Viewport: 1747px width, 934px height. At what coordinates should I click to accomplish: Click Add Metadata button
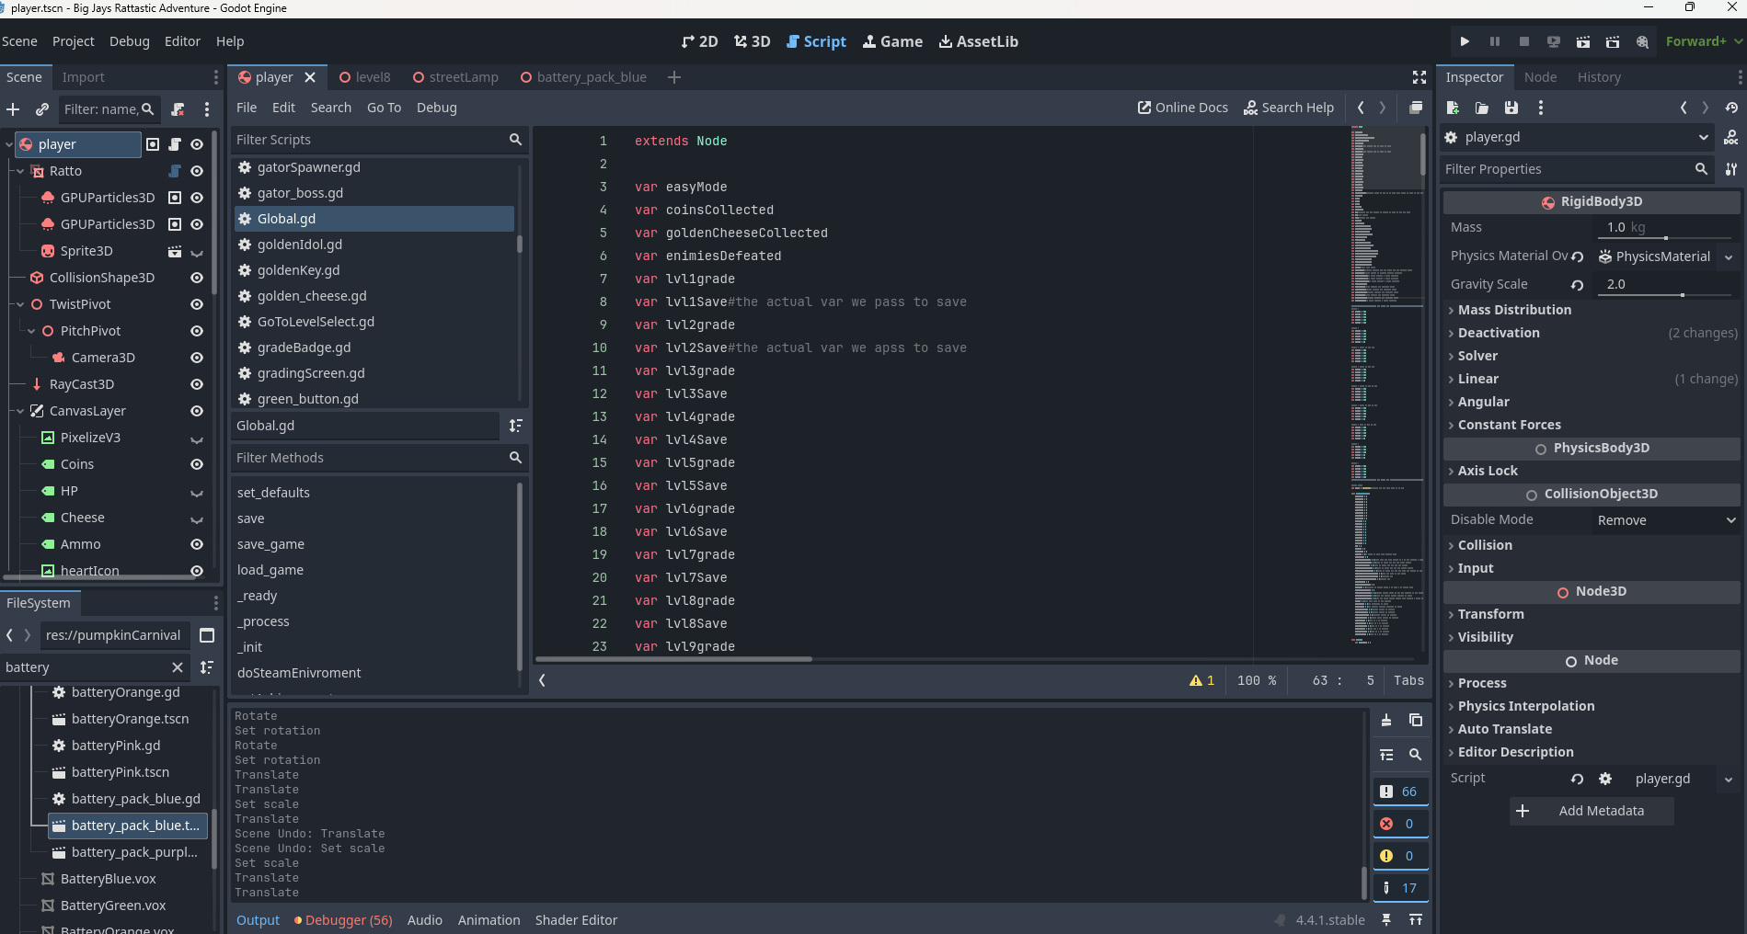coord(1592,811)
